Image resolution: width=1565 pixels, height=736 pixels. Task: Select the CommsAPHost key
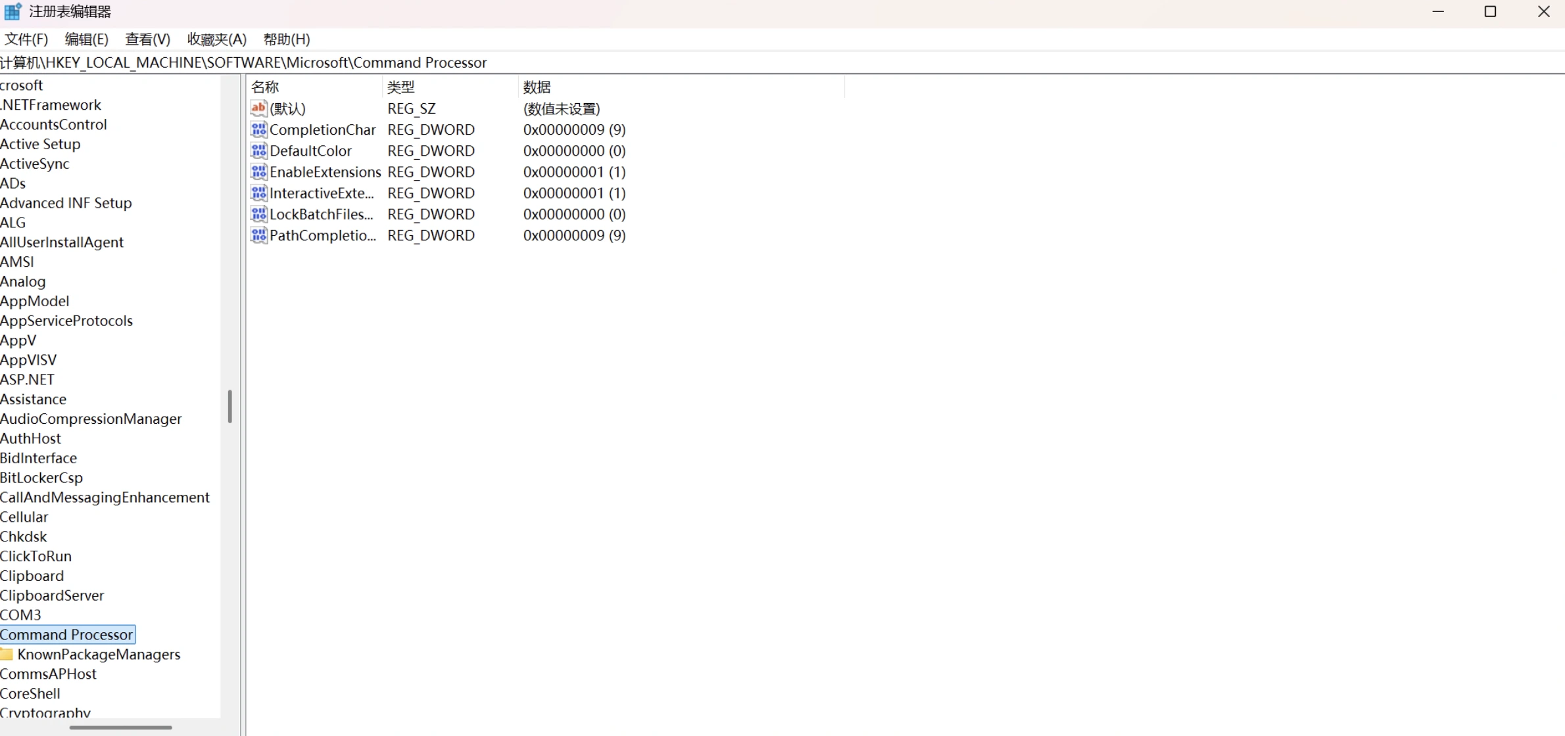(x=48, y=674)
